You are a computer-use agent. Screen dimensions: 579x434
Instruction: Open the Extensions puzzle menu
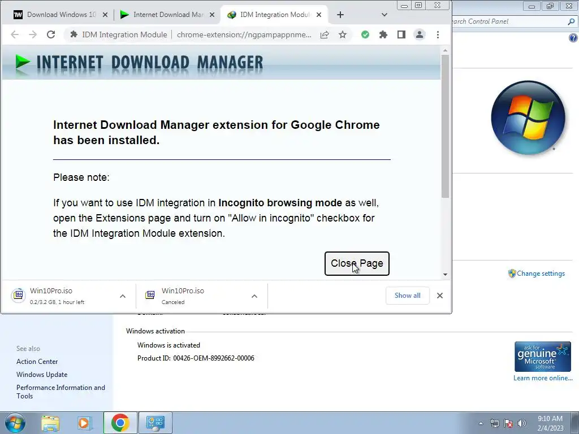pos(383,34)
